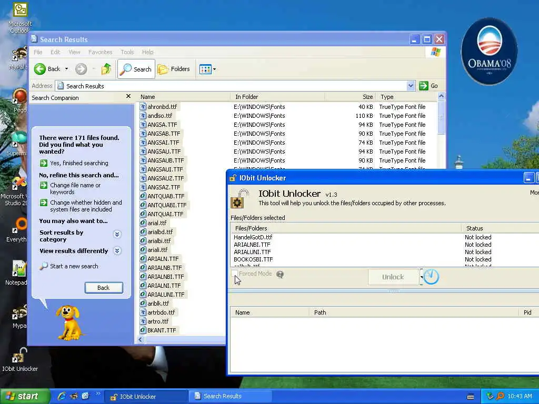Open the Tools menu
The height and width of the screenshot is (404, 539).
pyautogui.click(x=127, y=52)
